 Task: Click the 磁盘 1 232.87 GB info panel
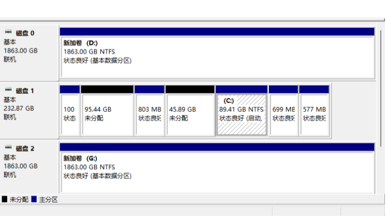pos(29,110)
